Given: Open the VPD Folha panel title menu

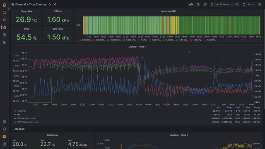Looking at the screenshot, I should (58, 29).
